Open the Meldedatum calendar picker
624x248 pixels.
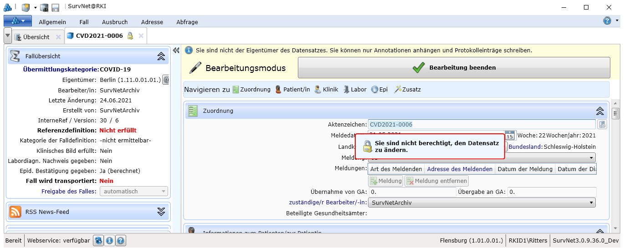click(510, 135)
